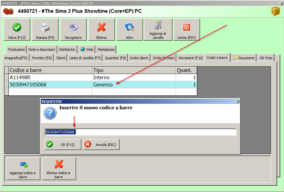
Task: Open the Foto tab
Action: point(266,58)
